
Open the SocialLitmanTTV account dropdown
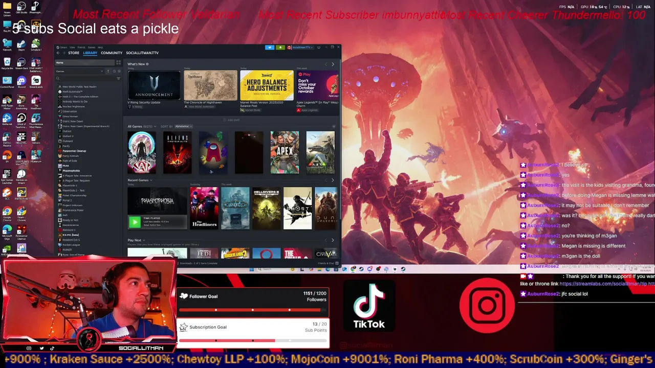301,48
